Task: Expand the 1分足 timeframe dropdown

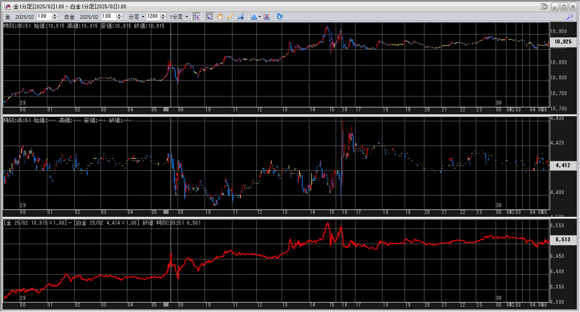Action: point(187,17)
